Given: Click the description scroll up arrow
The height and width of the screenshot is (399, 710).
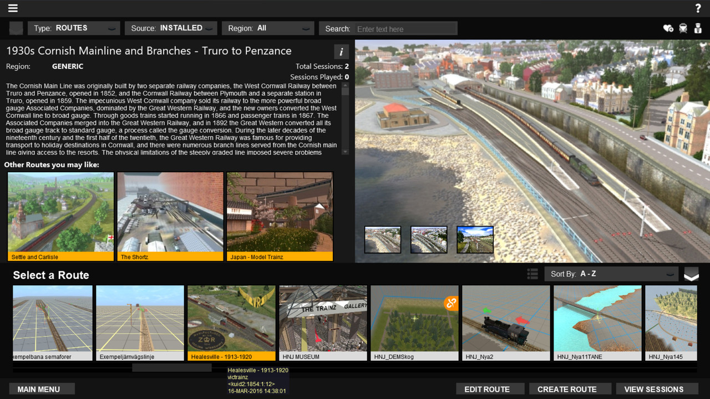Looking at the screenshot, I should click(x=346, y=86).
